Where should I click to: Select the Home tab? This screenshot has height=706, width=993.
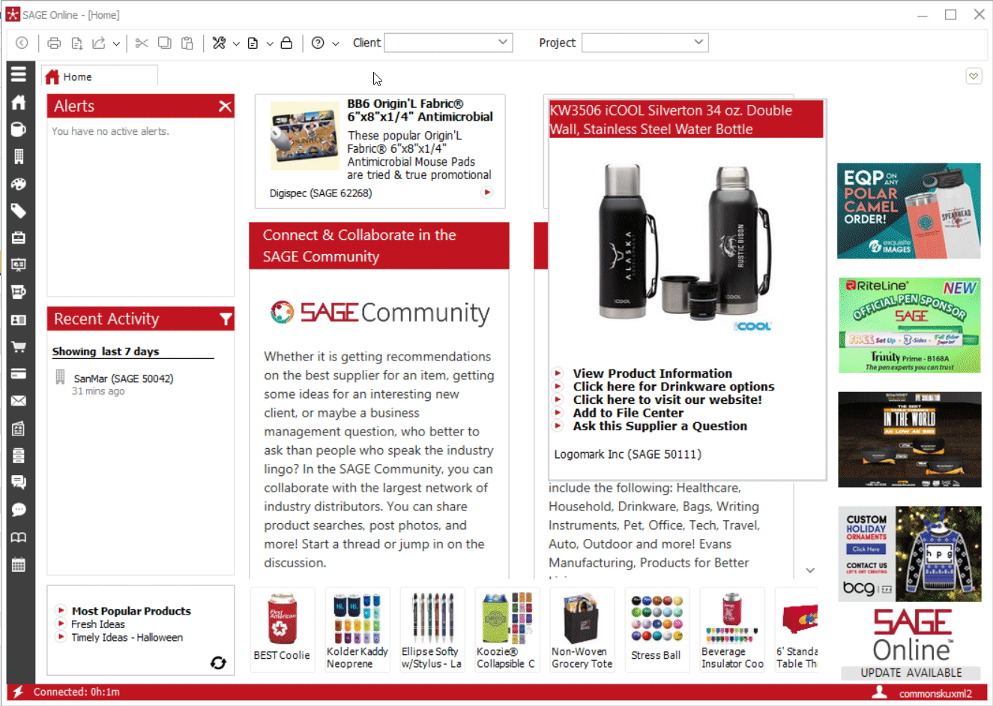[x=77, y=76]
